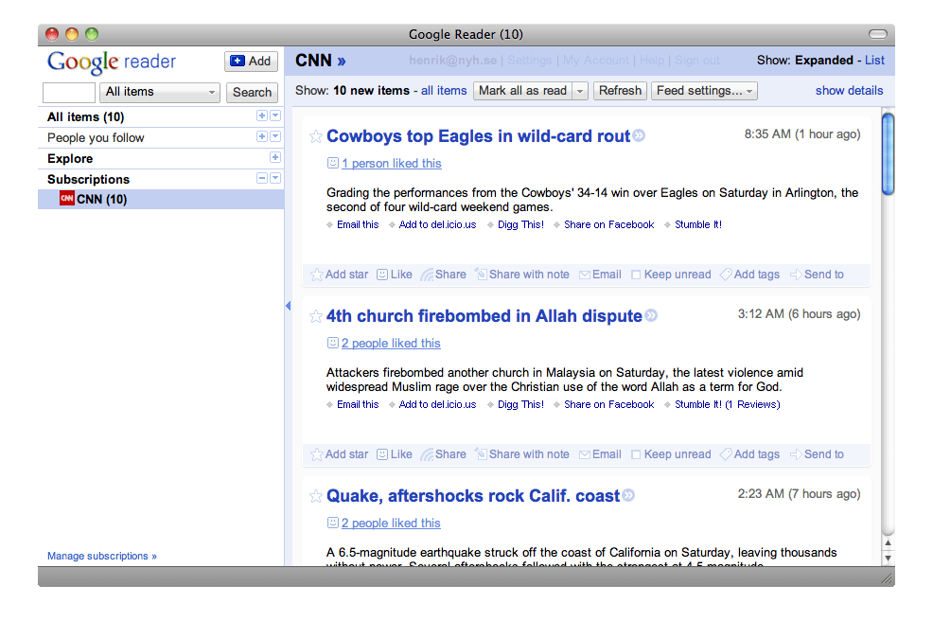
Task: Click Add star under 4th church article
Action: [x=340, y=454]
